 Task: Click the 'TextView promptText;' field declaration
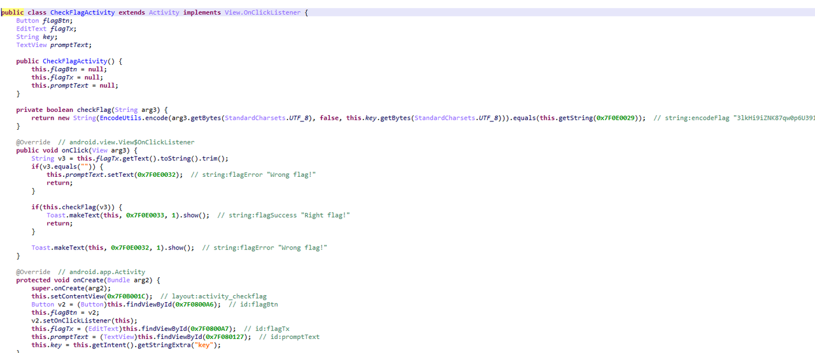click(54, 45)
